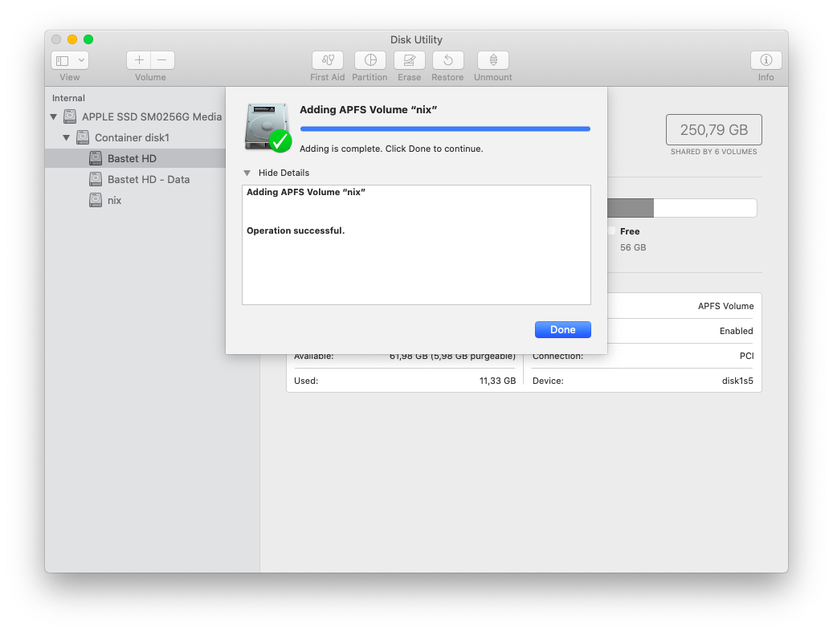Click the "Adding is complete" status message
This screenshot has width=833, height=632.
click(x=391, y=149)
